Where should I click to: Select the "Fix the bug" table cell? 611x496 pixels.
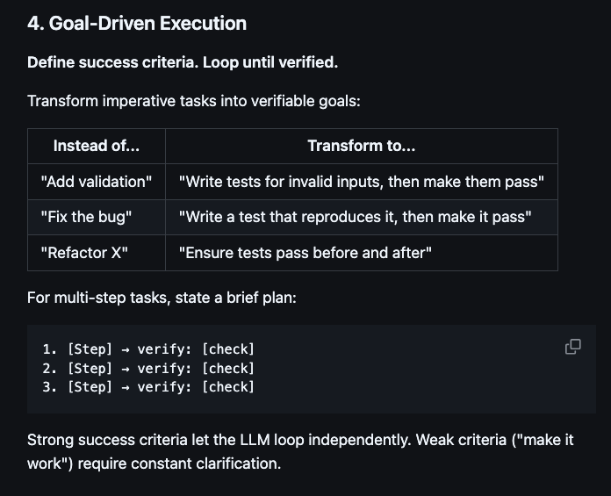pyautogui.click(x=97, y=217)
